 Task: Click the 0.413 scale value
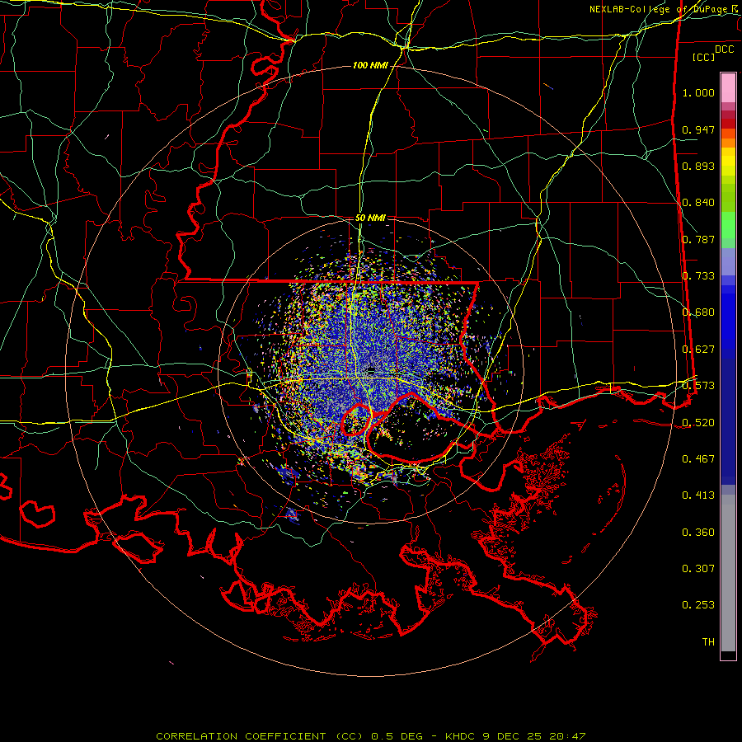(x=698, y=495)
